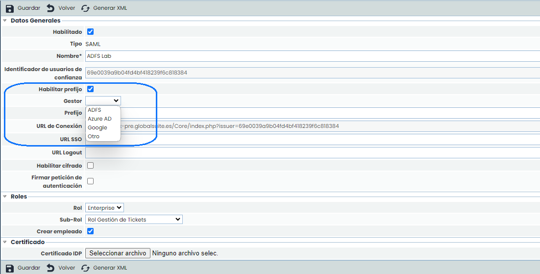This screenshot has height=274, width=540.
Task: Uncheck the Habilitado checkbox
Action: tap(90, 32)
